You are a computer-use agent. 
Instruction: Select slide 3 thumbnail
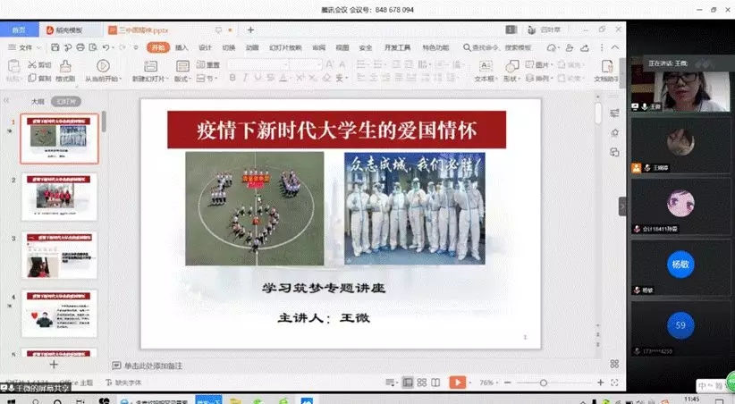point(59,255)
